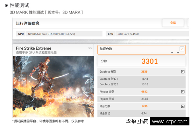This screenshot has height=127, width=191.
Task: Click the GPU field NVIDIA GeForce GTX 960
Action: coord(64,34)
